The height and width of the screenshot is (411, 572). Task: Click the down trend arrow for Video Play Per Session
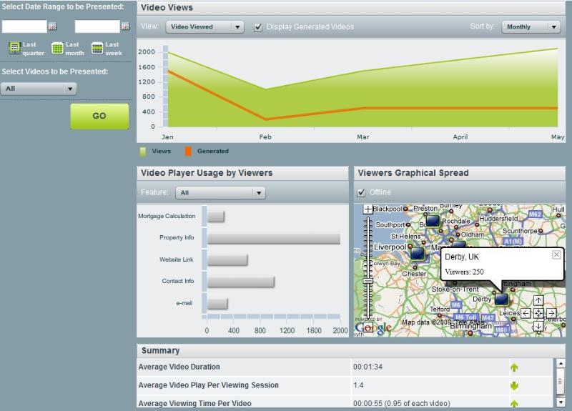pos(514,385)
